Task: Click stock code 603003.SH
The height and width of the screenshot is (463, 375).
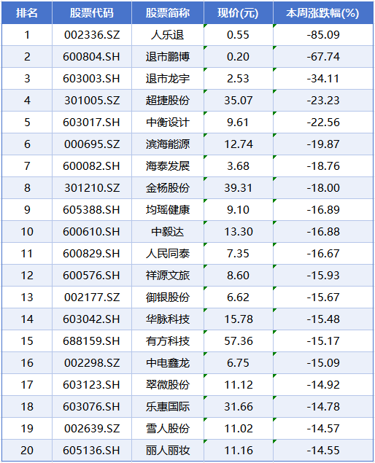Action: (92, 79)
